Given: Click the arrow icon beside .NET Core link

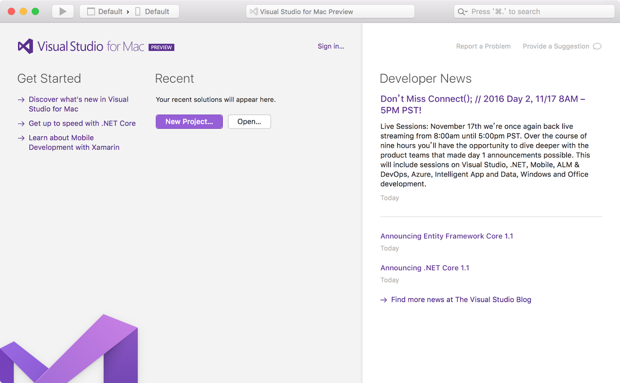Looking at the screenshot, I should coord(21,124).
